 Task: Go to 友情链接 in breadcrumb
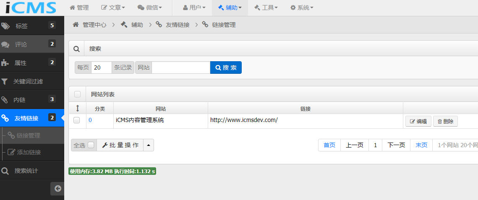(178, 25)
